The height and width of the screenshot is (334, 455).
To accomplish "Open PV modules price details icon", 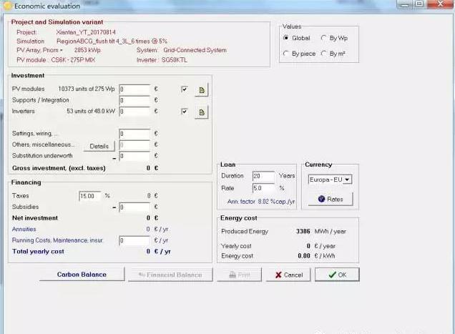I will point(202,89).
